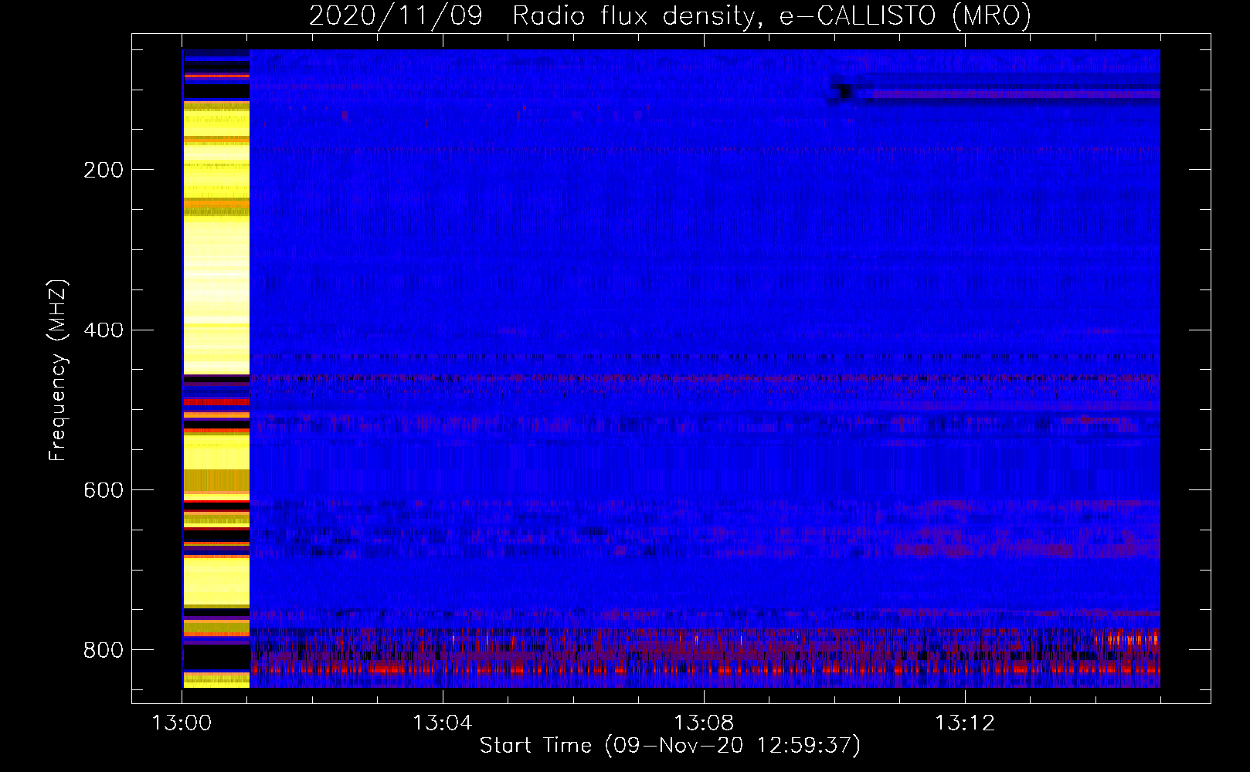The width and height of the screenshot is (1250, 772).
Task: Click the '800' frequency tick label
Action: 104,650
